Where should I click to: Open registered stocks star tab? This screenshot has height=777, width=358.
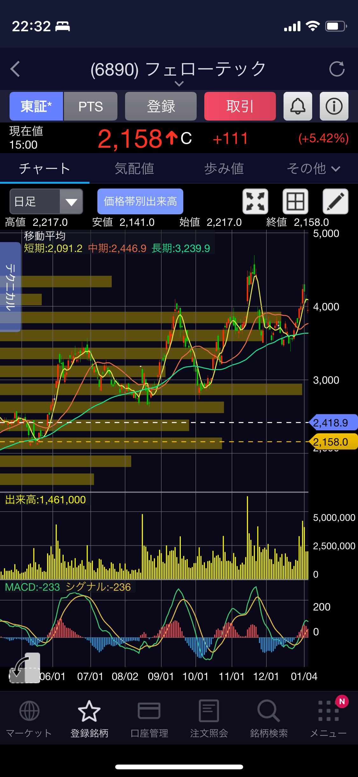pos(89,719)
